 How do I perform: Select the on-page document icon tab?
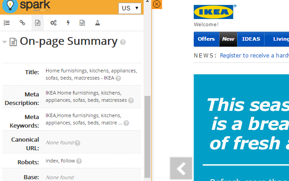[38, 23]
